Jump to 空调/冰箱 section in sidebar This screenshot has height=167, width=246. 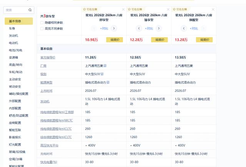tap(15, 159)
